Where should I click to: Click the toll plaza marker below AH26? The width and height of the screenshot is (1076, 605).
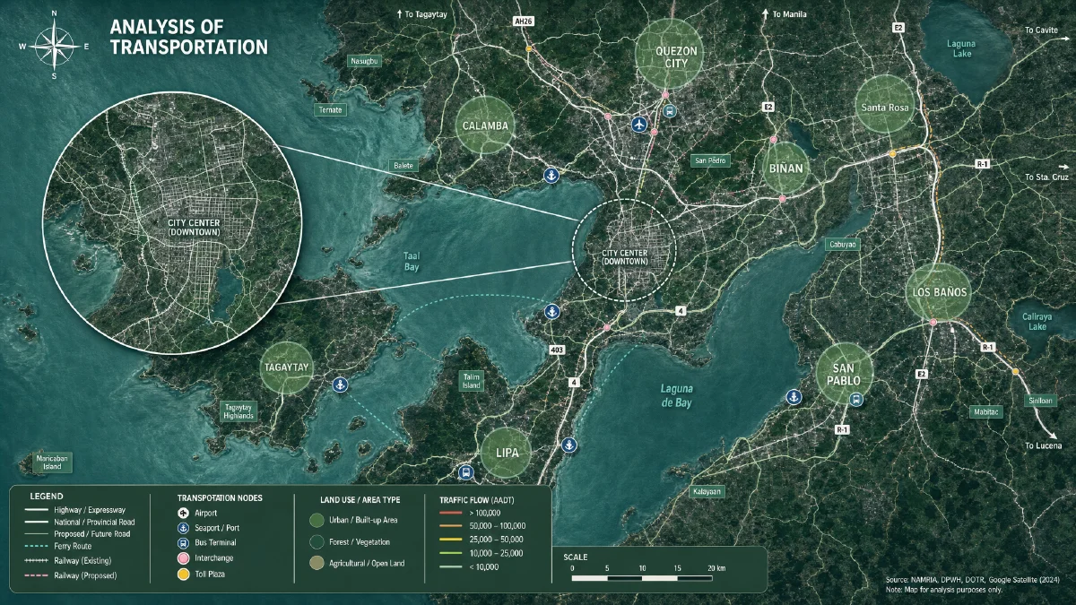point(530,48)
